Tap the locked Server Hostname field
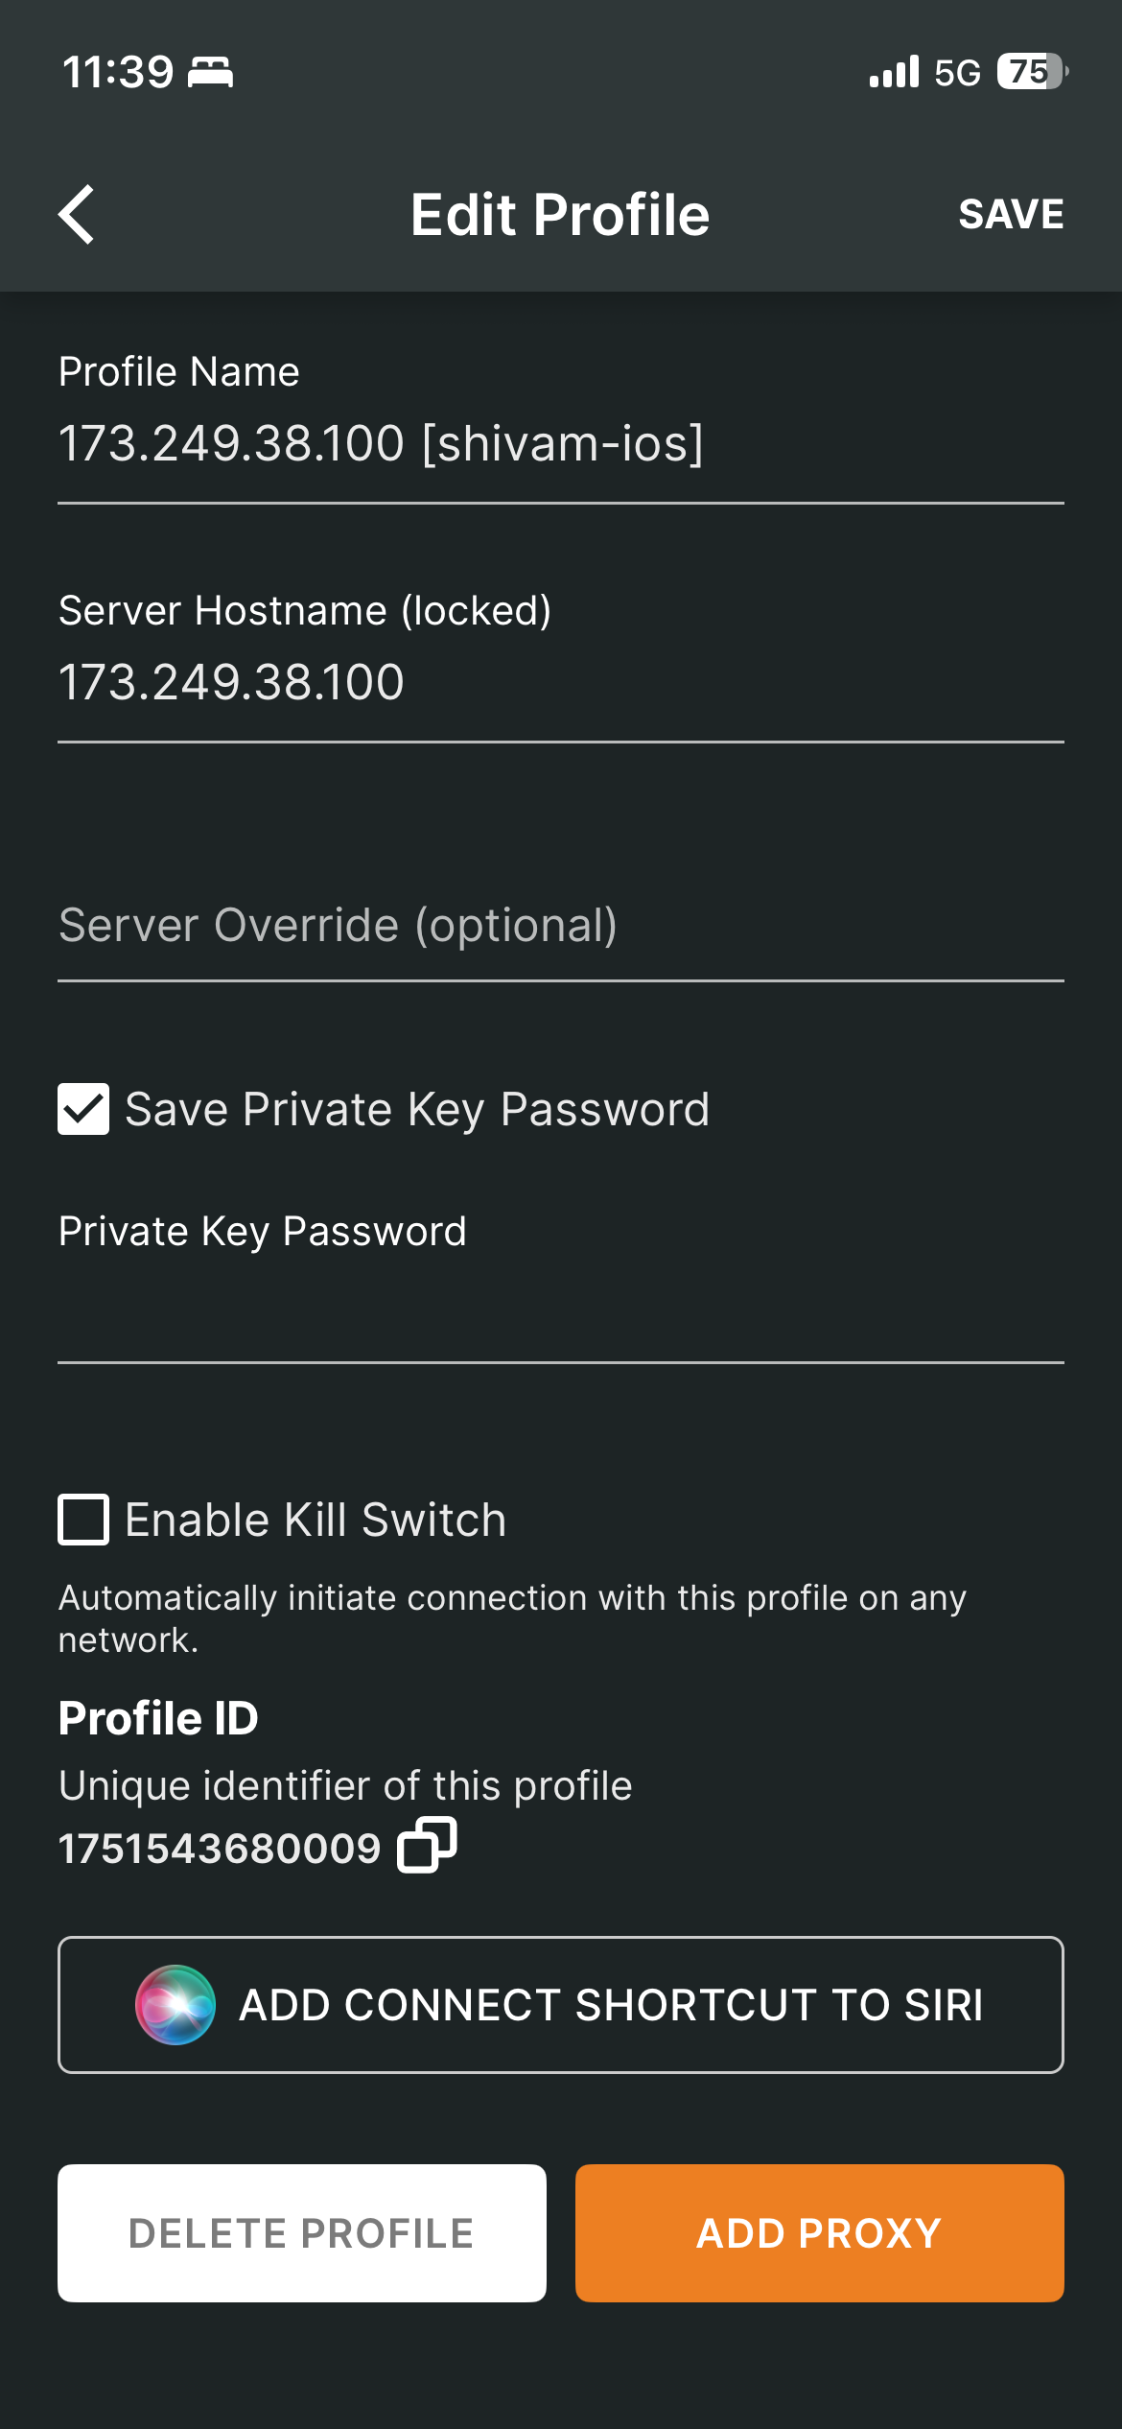The height and width of the screenshot is (2429, 1122). pyautogui.click(x=561, y=682)
